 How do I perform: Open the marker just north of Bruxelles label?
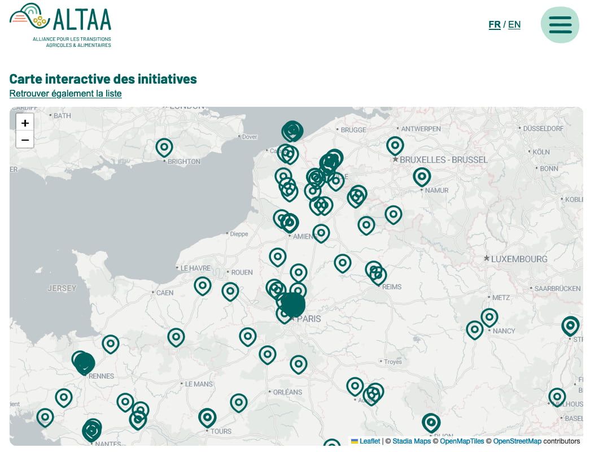(x=395, y=146)
